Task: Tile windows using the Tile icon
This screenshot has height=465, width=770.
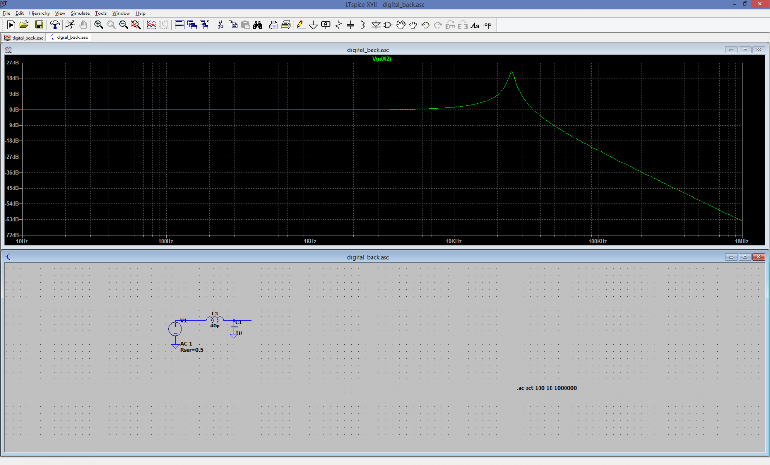Action: click(x=180, y=25)
